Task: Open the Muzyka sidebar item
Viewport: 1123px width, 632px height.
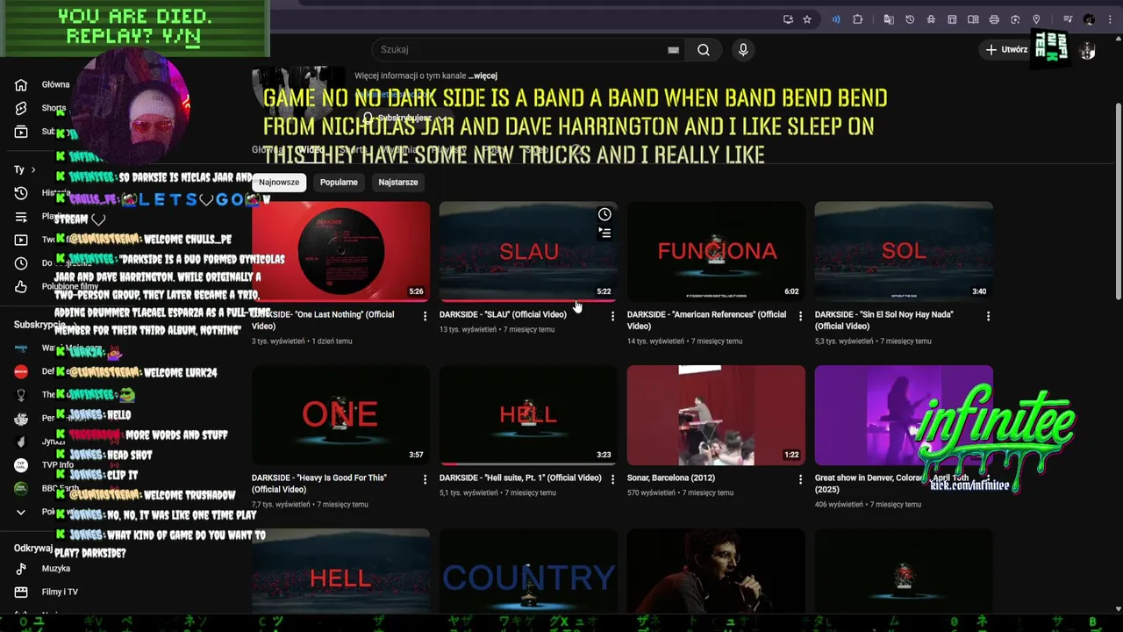Action: coord(55,569)
